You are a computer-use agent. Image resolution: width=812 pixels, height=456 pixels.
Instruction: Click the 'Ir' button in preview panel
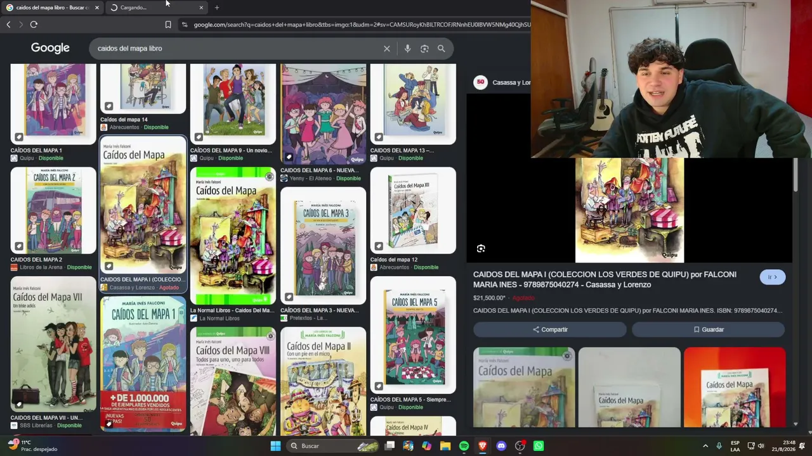click(x=772, y=277)
